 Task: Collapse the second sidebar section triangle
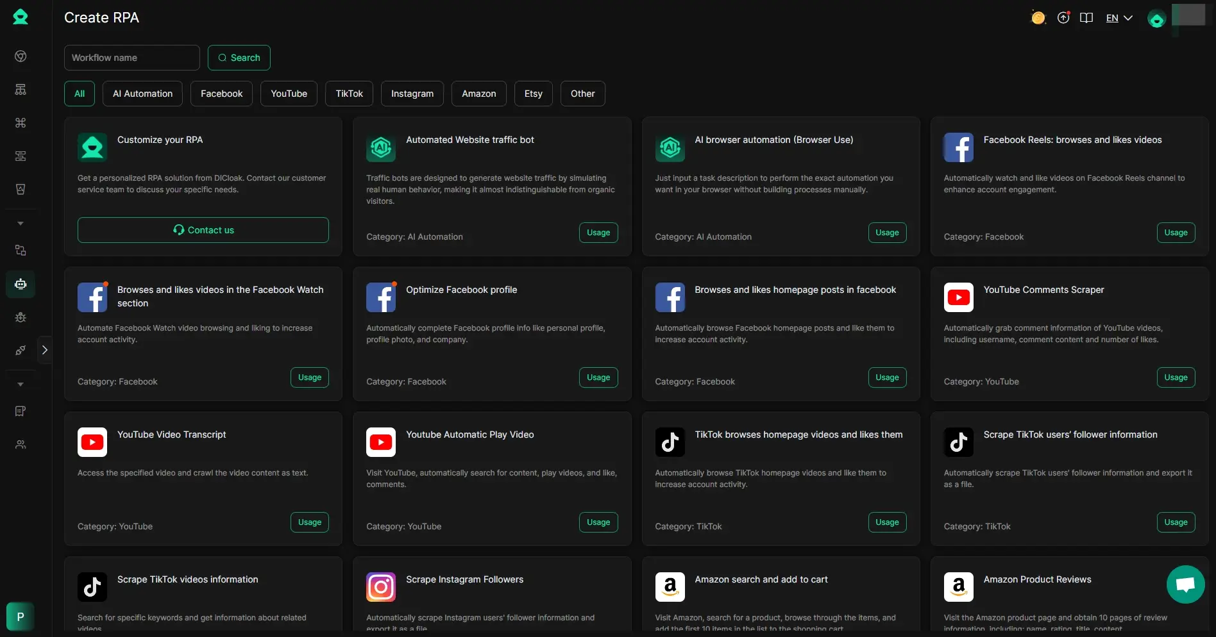click(21, 385)
